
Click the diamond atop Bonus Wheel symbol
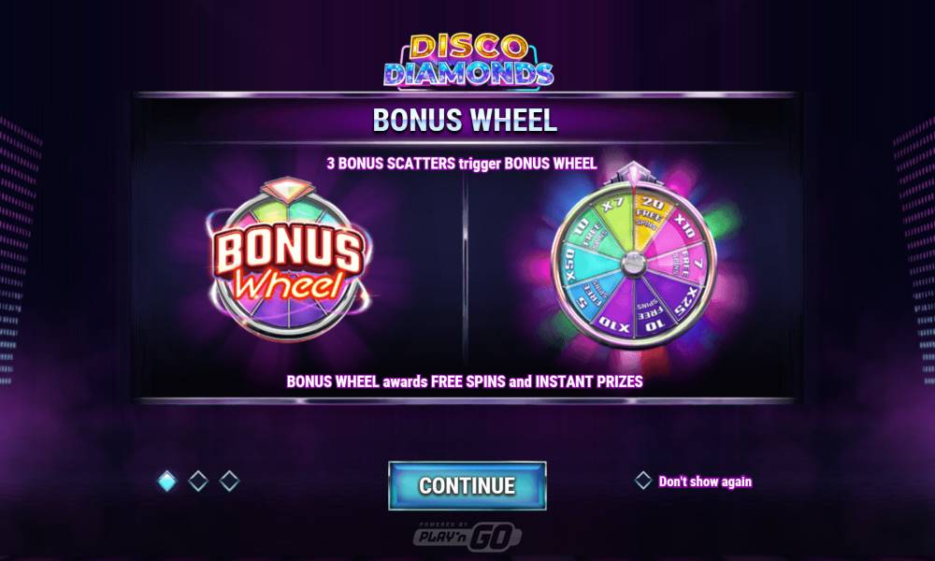(x=288, y=188)
